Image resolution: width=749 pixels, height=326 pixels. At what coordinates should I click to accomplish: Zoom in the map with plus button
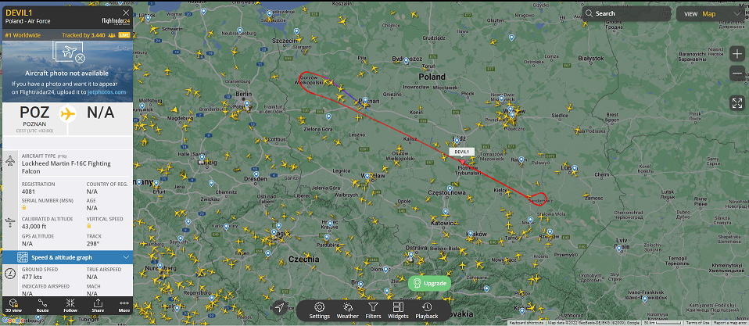(x=737, y=54)
